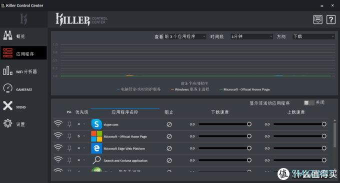The height and width of the screenshot is (183, 340).
Task: Sort by Pin column header
Action: [x=69, y=112]
